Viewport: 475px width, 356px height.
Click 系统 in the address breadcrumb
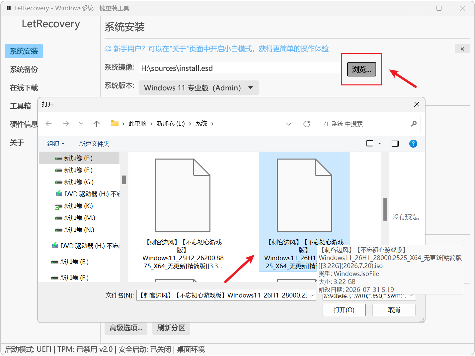tap(201, 124)
